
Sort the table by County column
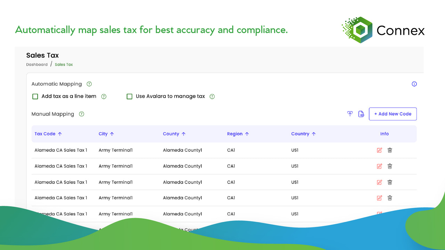(x=184, y=134)
